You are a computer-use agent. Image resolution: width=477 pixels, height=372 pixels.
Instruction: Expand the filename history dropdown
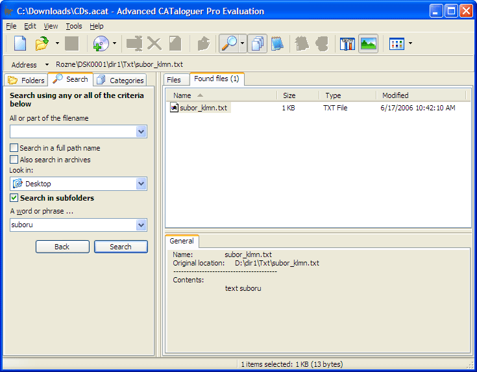click(x=141, y=132)
